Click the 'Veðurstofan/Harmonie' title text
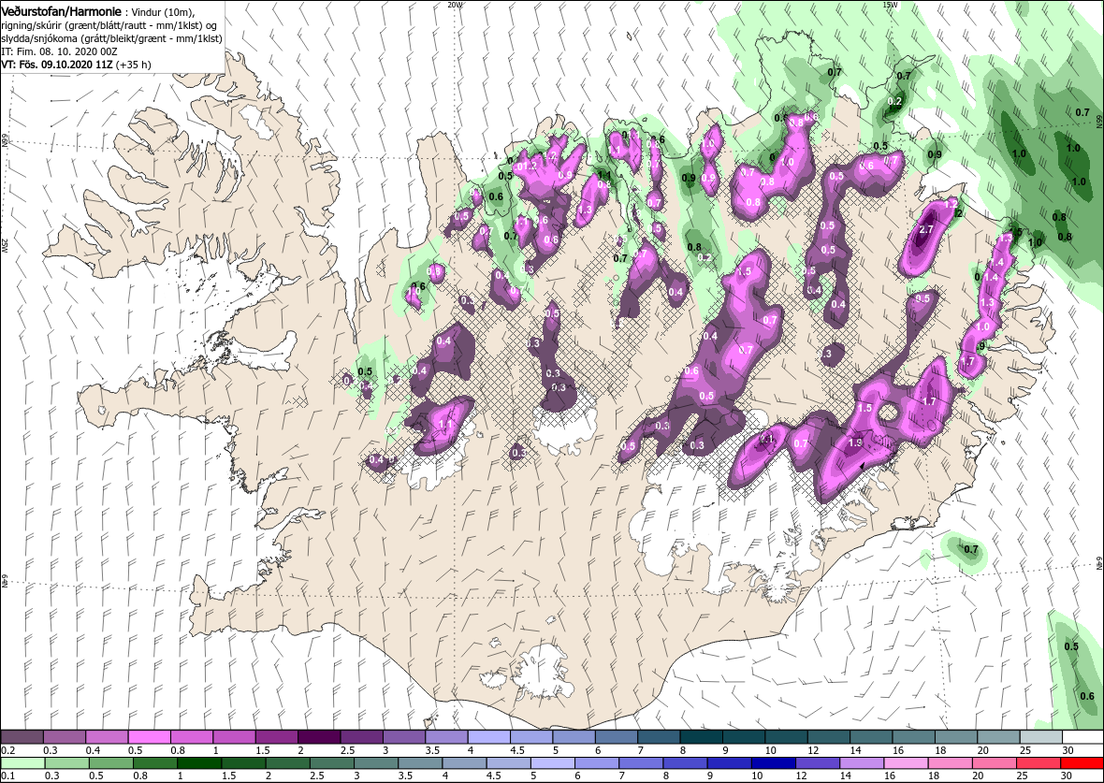The height and width of the screenshot is (783, 1104). (61, 12)
